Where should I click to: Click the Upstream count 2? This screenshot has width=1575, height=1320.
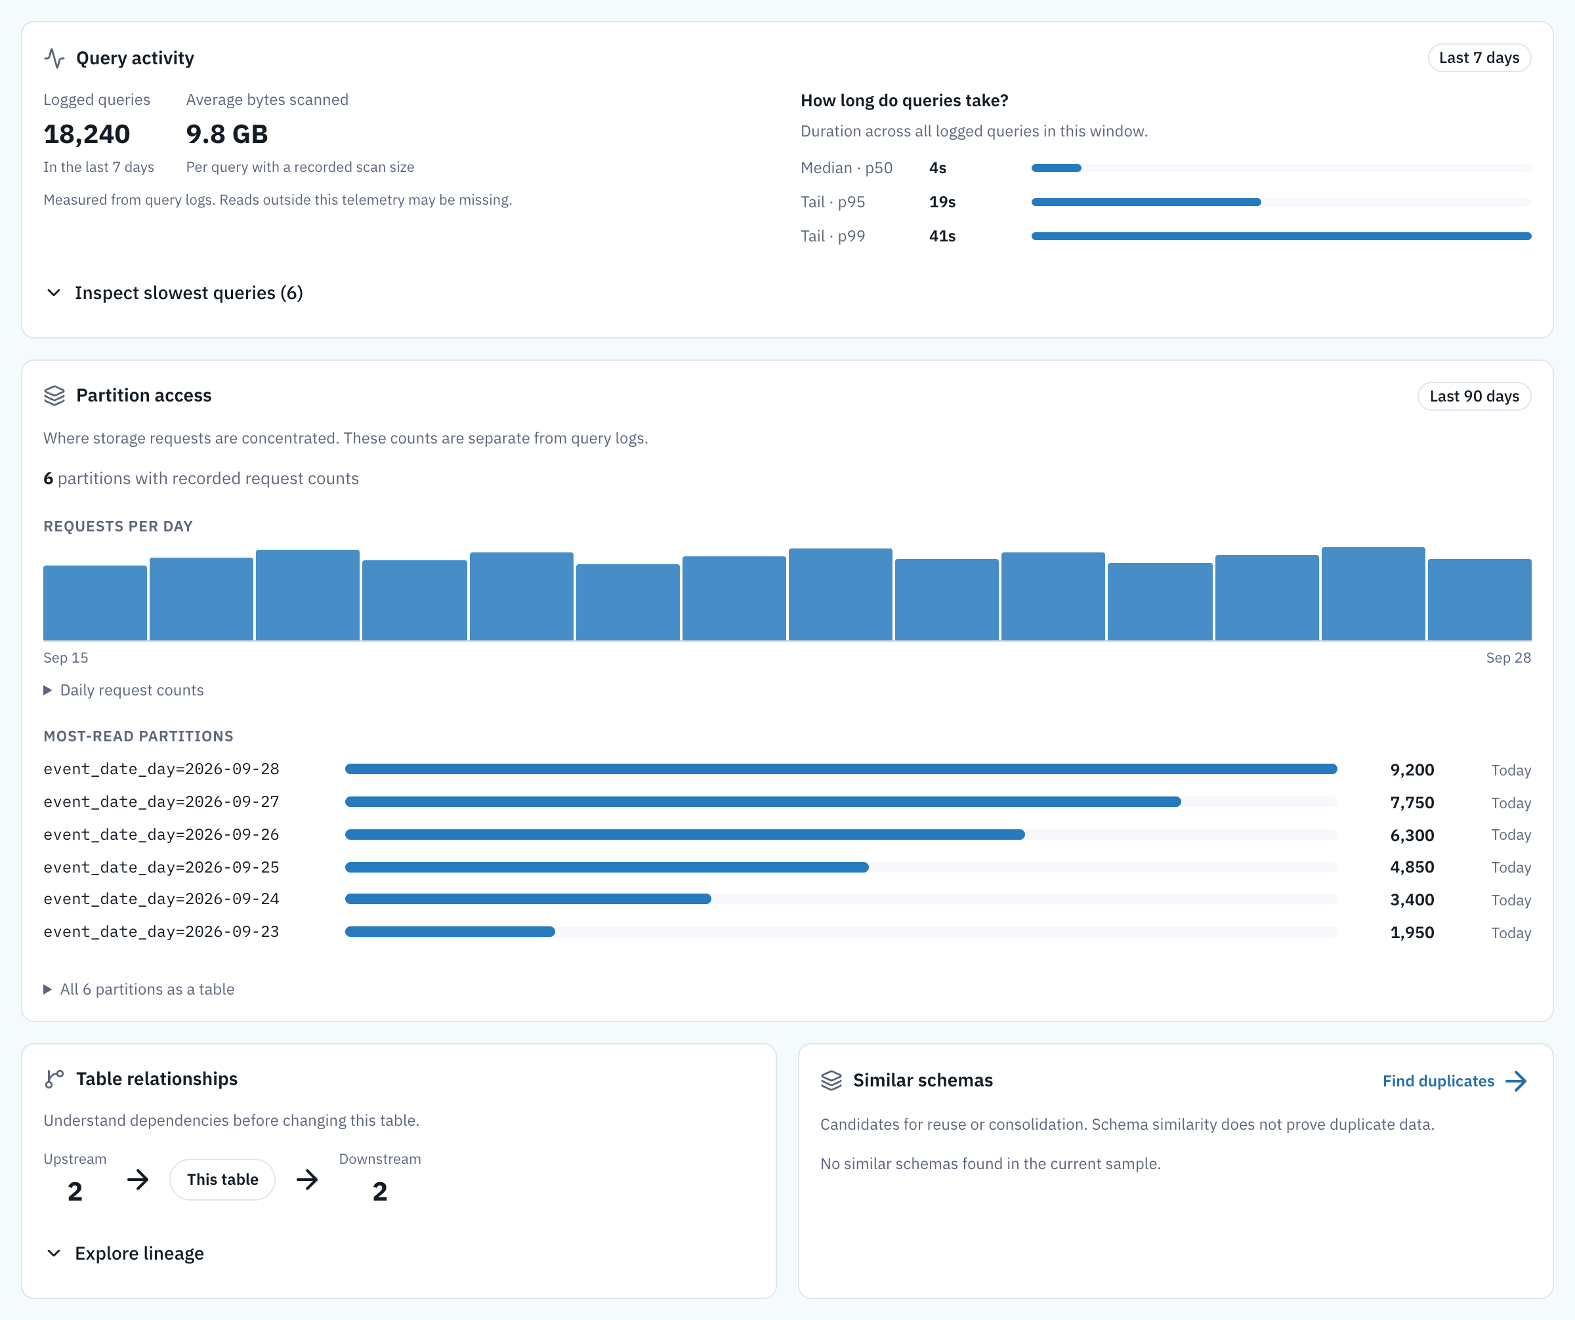tap(75, 1192)
